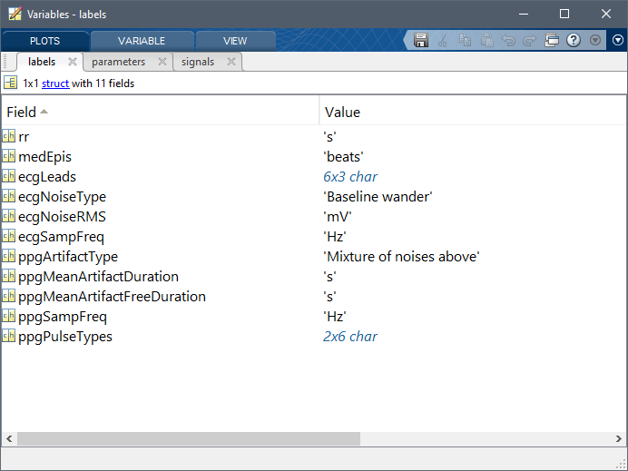The width and height of the screenshot is (628, 471).
Task: Click the Redo arrow icon
Action: 530,40
